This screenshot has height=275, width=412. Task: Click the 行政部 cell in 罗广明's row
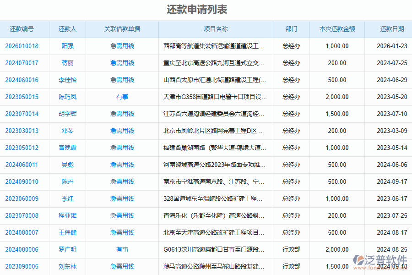(x=291, y=249)
